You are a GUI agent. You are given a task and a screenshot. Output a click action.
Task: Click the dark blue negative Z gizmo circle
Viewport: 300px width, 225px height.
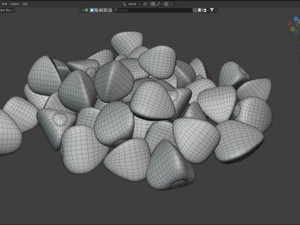tap(296, 32)
